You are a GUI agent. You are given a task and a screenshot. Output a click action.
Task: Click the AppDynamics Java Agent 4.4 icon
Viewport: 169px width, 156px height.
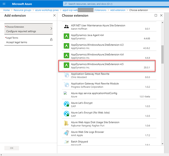pos(66,37)
